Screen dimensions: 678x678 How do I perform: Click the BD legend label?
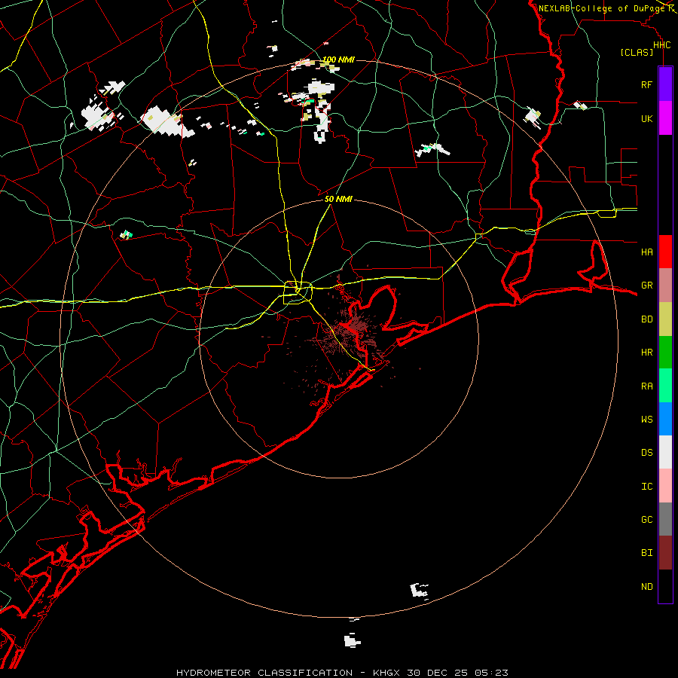[x=646, y=319]
